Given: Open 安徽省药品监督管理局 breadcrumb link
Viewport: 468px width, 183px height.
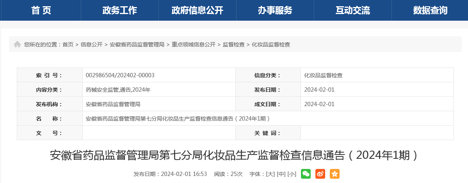Looking at the screenshot, I should [x=137, y=44].
